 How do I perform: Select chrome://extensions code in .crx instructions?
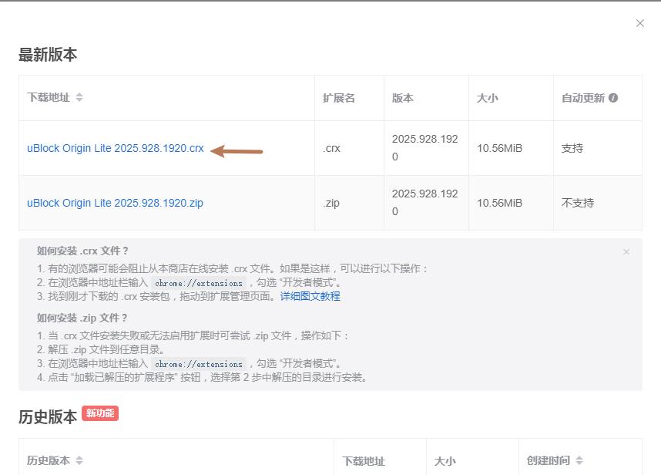click(x=199, y=283)
